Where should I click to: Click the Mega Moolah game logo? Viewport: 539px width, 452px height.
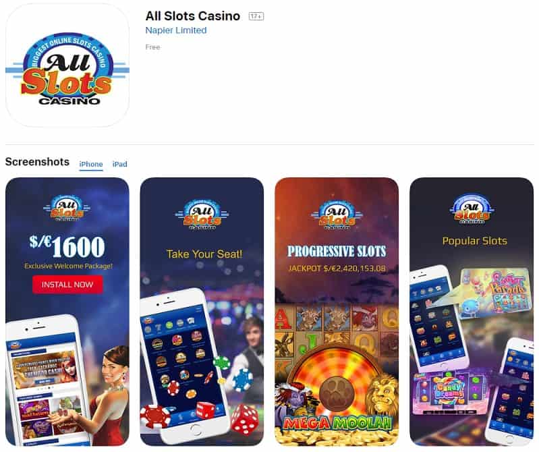[x=337, y=423]
